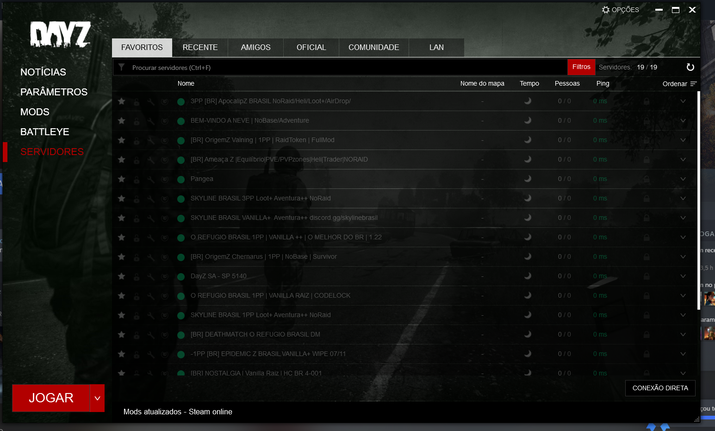Image resolution: width=715 pixels, height=431 pixels.
Task: Toggle favorite star for [BR] OrigemZ Valning
Action: [121, 140]
